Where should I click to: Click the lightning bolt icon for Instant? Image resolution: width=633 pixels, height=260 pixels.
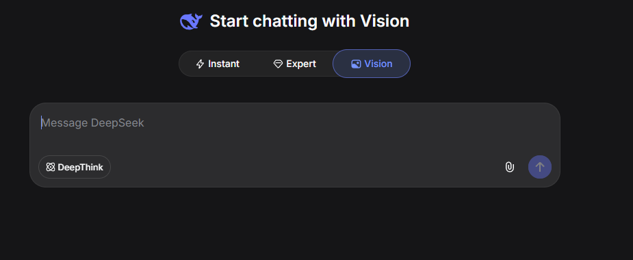point(200,64)
